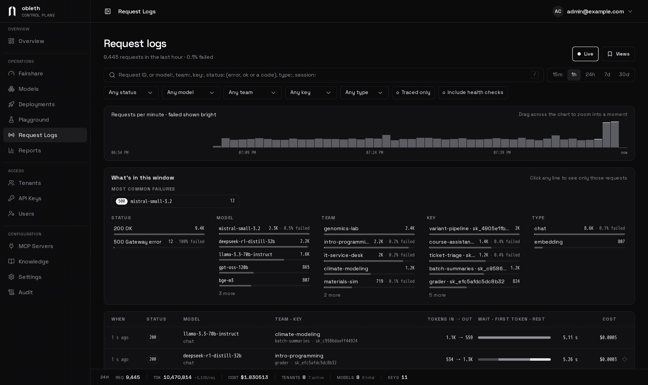This screenshot has height=385, width=648.
Task: Open the Any status dropdown
Action: pyautogui.click(x=131, y=93)
